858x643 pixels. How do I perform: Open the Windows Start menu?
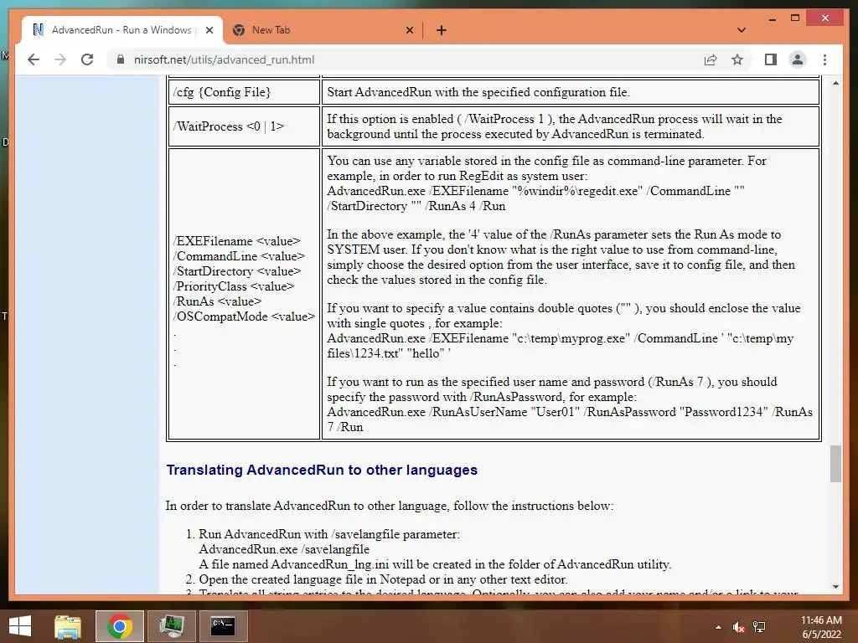click(x=20, y=626)
